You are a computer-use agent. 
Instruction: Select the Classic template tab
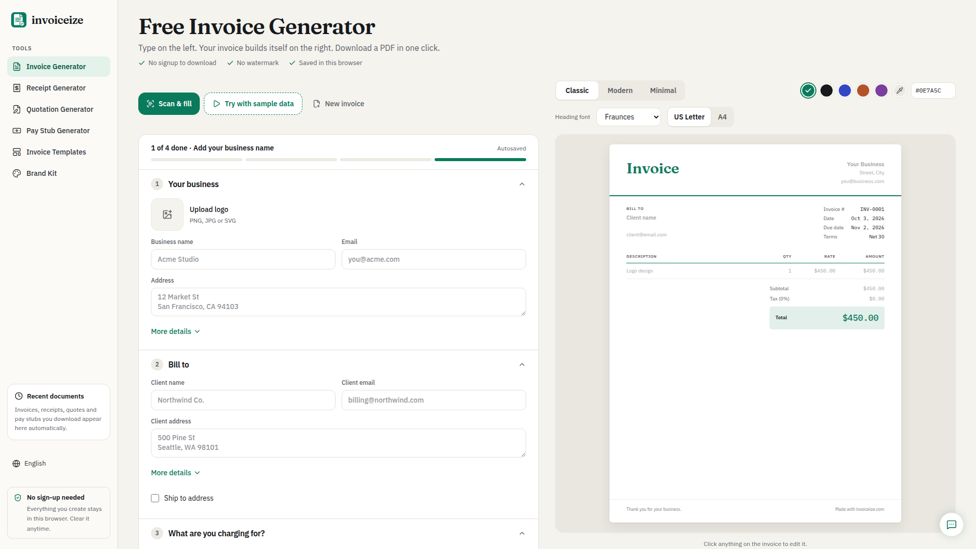[x=577, y=90]
